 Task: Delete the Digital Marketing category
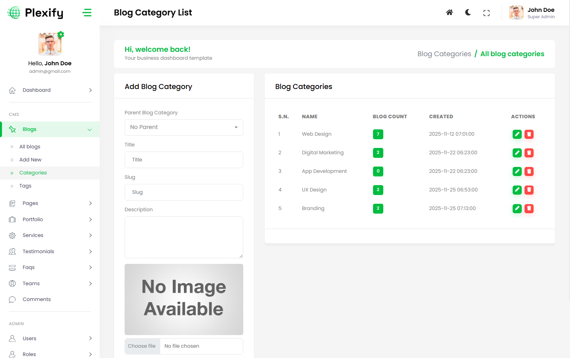[529, 153]
